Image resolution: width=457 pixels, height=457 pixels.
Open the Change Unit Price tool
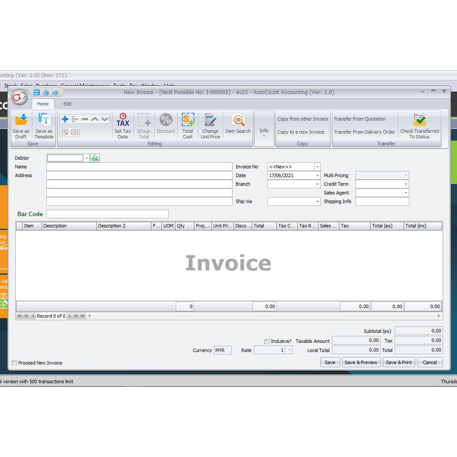tap(210, 120)
